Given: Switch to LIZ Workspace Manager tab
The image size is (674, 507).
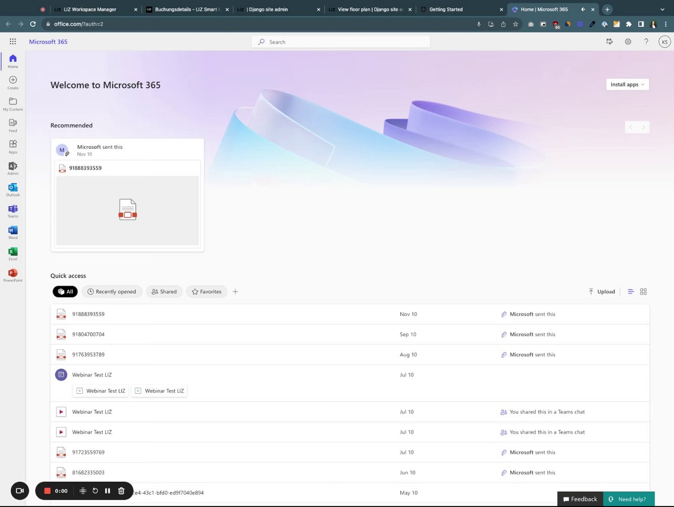Looking at the screenshot, I should click(x=95, y=9).
